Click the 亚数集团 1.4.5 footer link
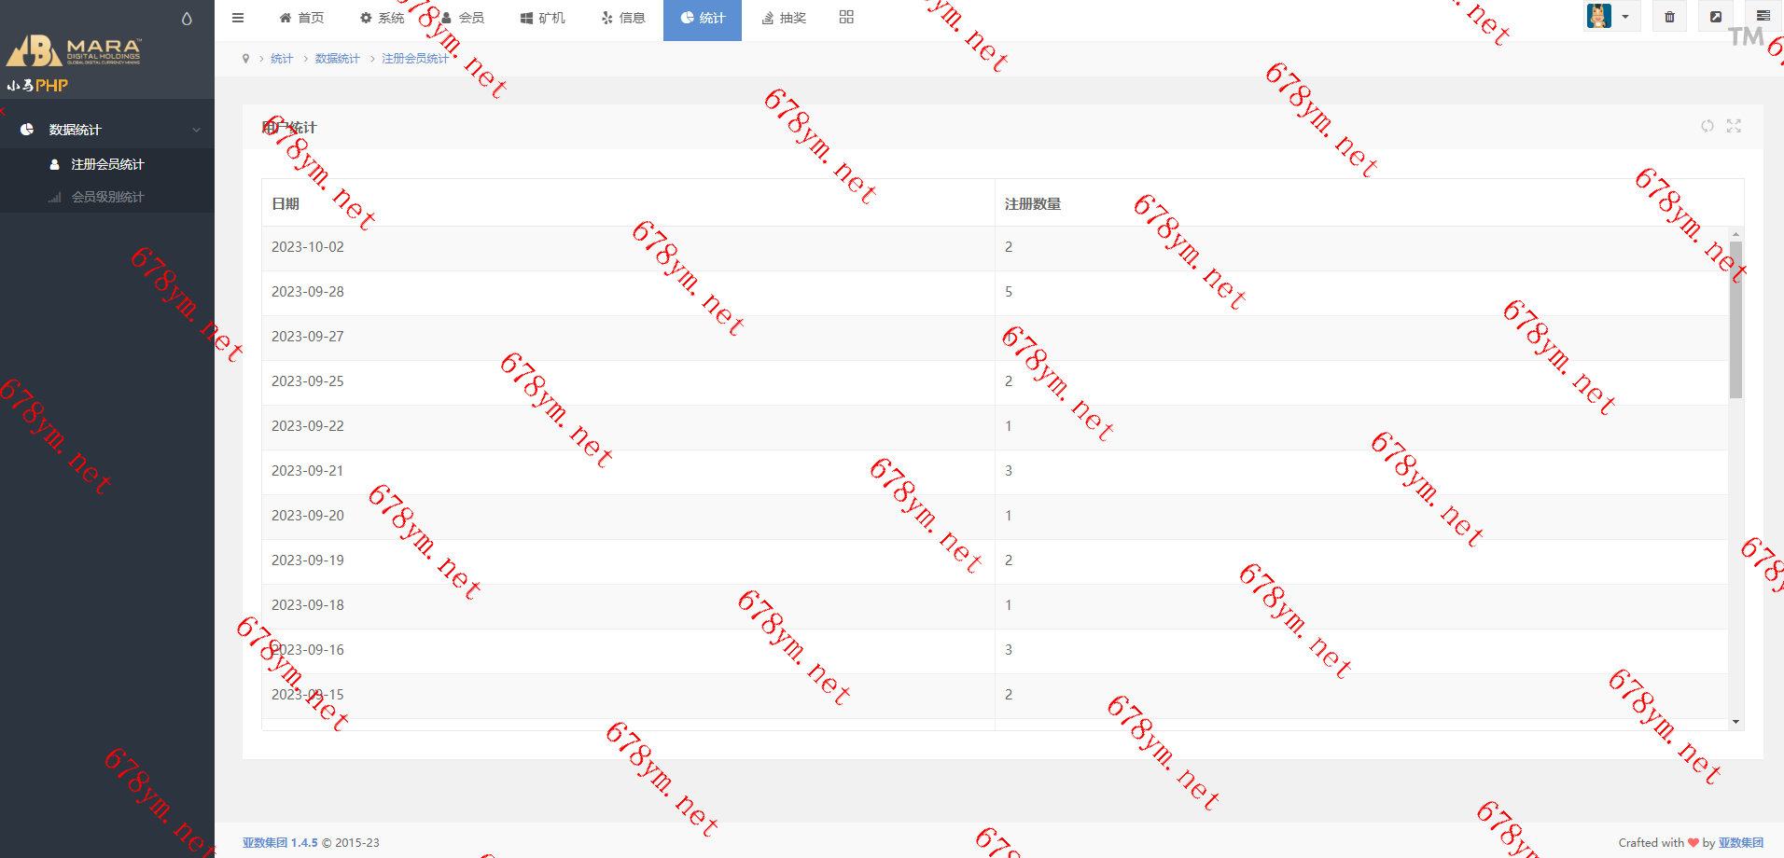The width and height of the screenshot is (1784, 858). point(280,842)
